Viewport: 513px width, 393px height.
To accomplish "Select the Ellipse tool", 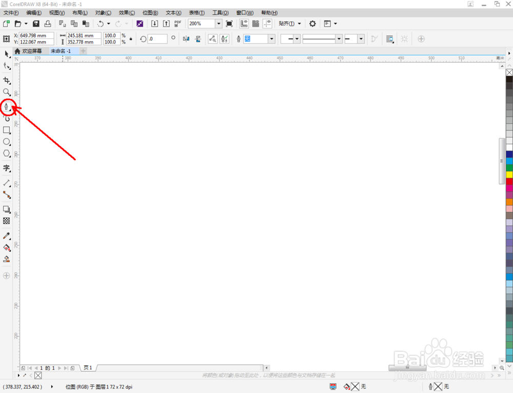I will [x=7, y=142].
